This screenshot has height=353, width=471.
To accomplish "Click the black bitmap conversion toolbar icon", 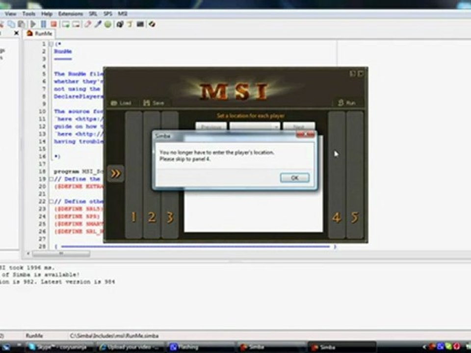I will coord(120,24).
